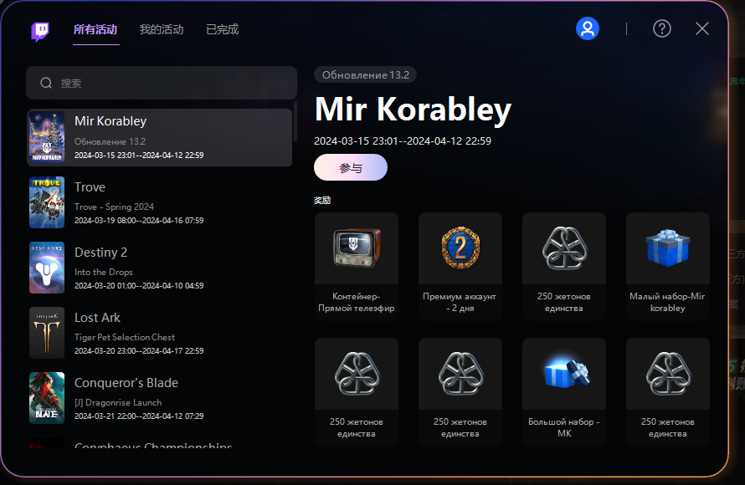Click the date 2024-03-21 22:00--2024-04-12 07:29
The width and height of the screenshot is (745, 485).
139,416
